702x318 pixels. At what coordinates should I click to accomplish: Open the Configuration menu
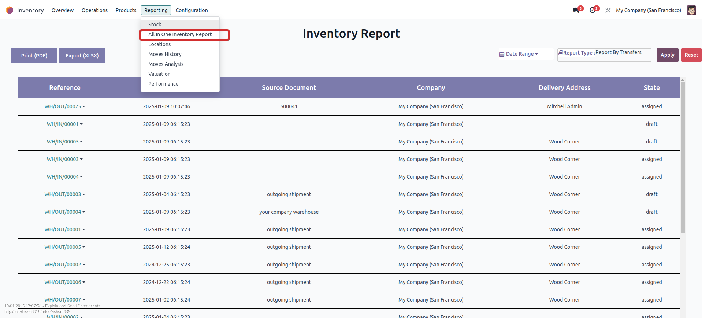[192, 10]
